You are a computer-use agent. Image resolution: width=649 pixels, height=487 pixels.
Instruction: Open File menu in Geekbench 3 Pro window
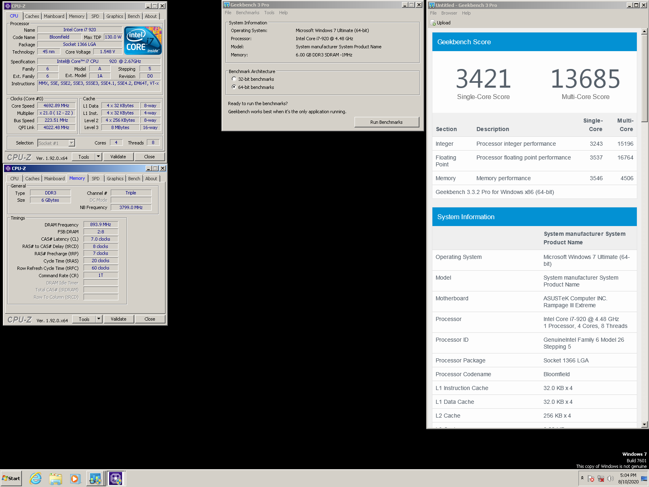point(228,13)
